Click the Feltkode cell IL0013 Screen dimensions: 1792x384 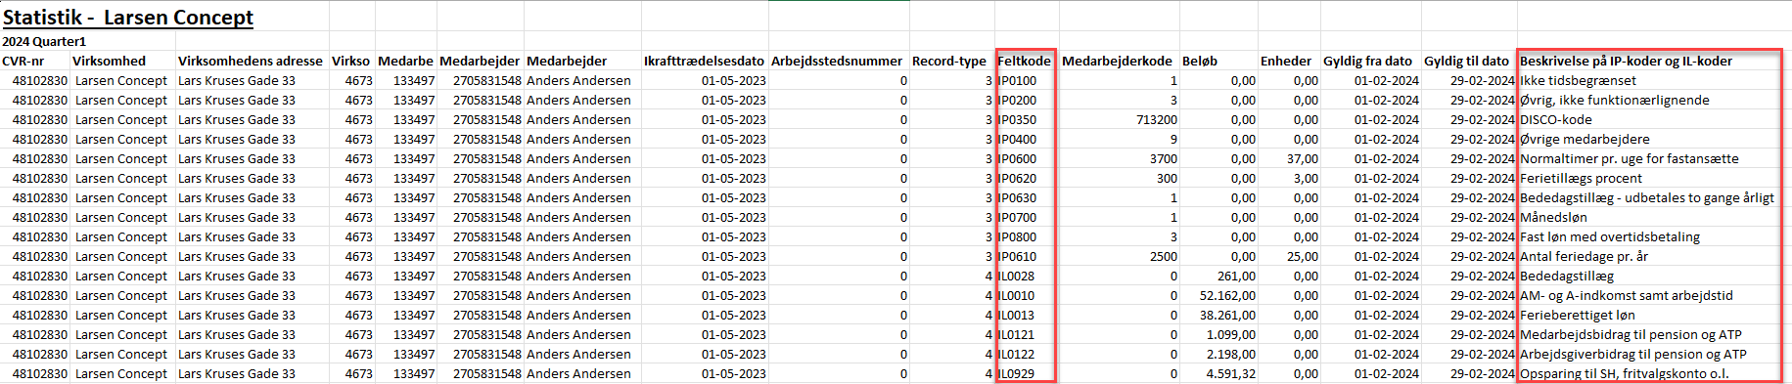pyautogui.click(x=1016, y=315)
